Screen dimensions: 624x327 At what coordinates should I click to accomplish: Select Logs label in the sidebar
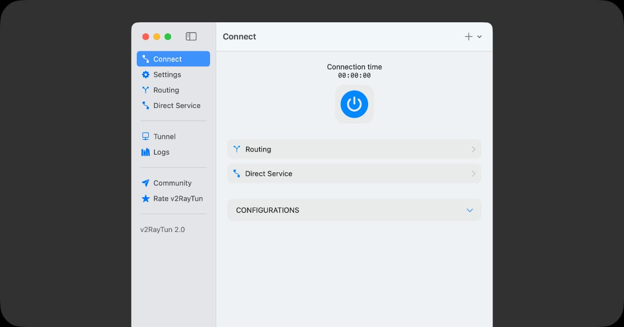pos(161,152)
